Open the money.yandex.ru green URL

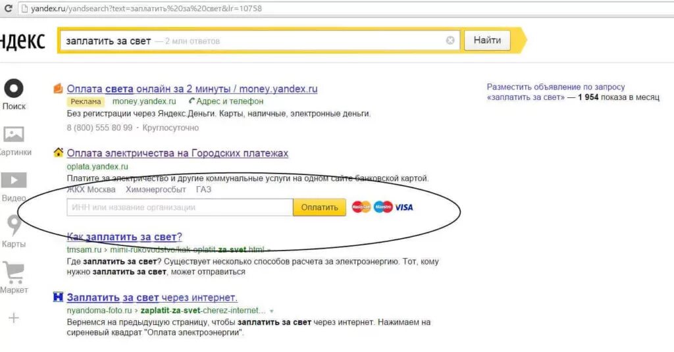[144, 101]
